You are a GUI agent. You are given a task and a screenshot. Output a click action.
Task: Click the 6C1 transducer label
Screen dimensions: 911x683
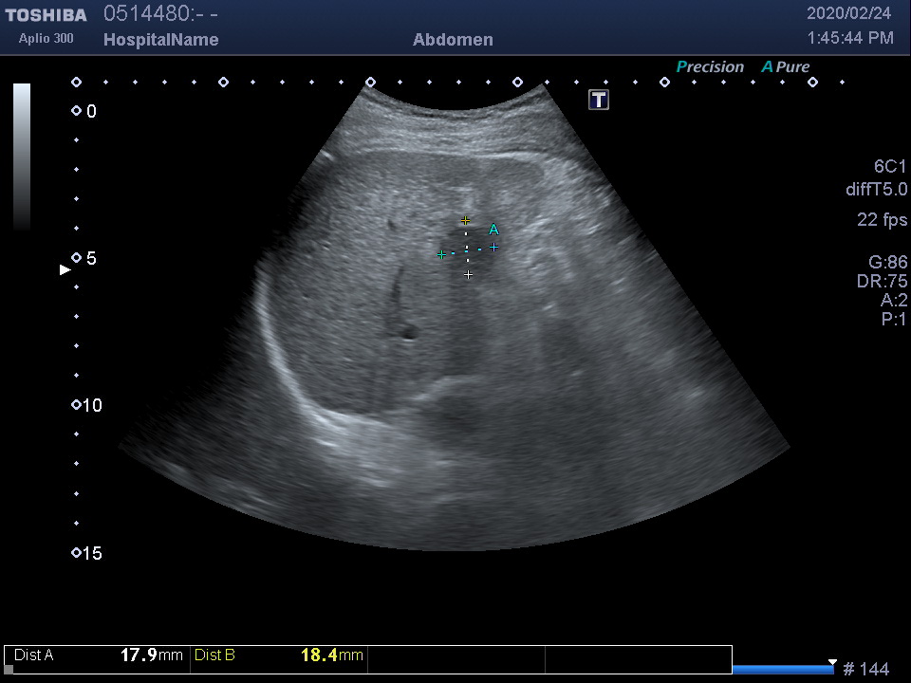tap(890, 166)
